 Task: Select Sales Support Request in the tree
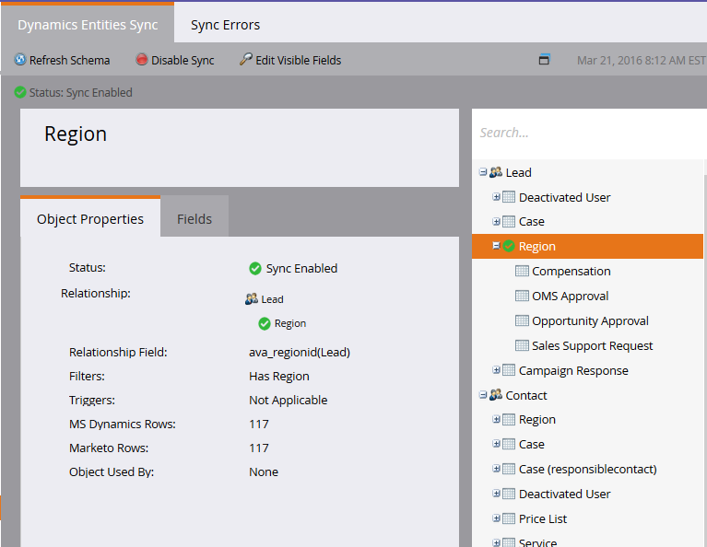[593, 345]
